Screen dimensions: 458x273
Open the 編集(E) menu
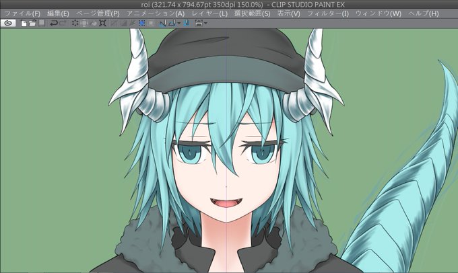(58, 13)
